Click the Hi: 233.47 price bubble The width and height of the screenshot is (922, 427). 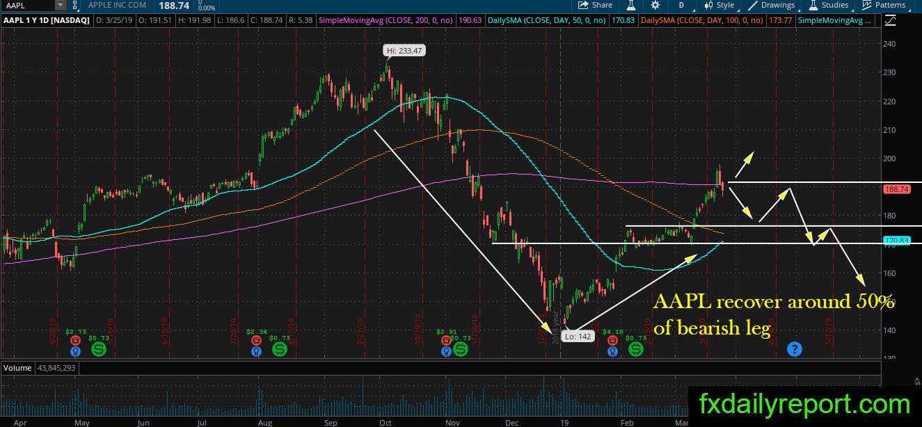[403, 51]
